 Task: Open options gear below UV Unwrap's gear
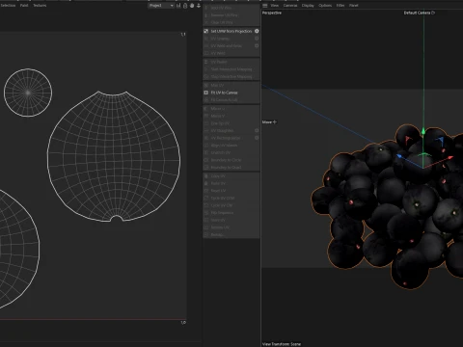click(257, 45)
